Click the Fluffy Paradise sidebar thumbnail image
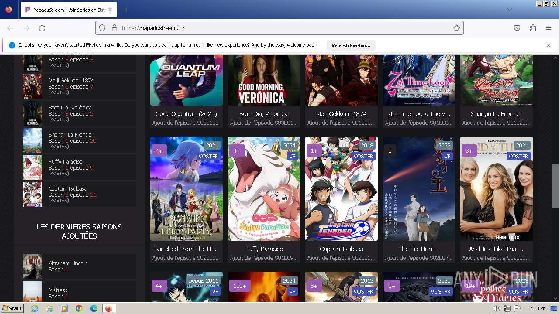559x314 pixels. pos(32,167)
